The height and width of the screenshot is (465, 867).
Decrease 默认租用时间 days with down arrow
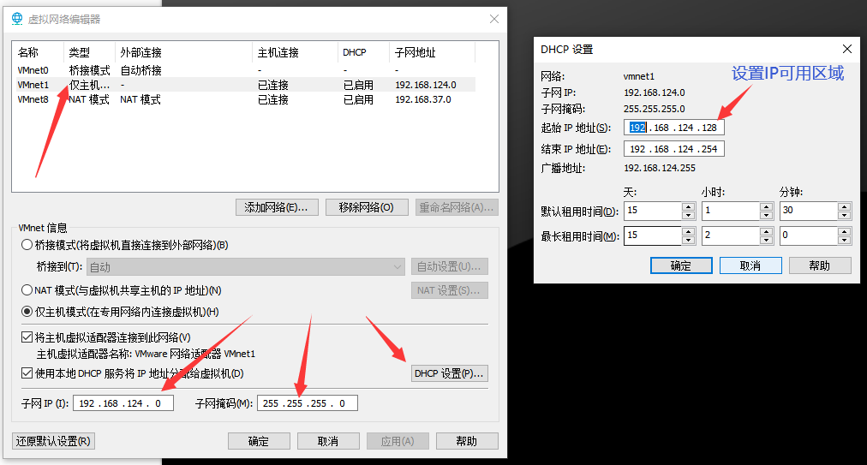click(689, 215)
